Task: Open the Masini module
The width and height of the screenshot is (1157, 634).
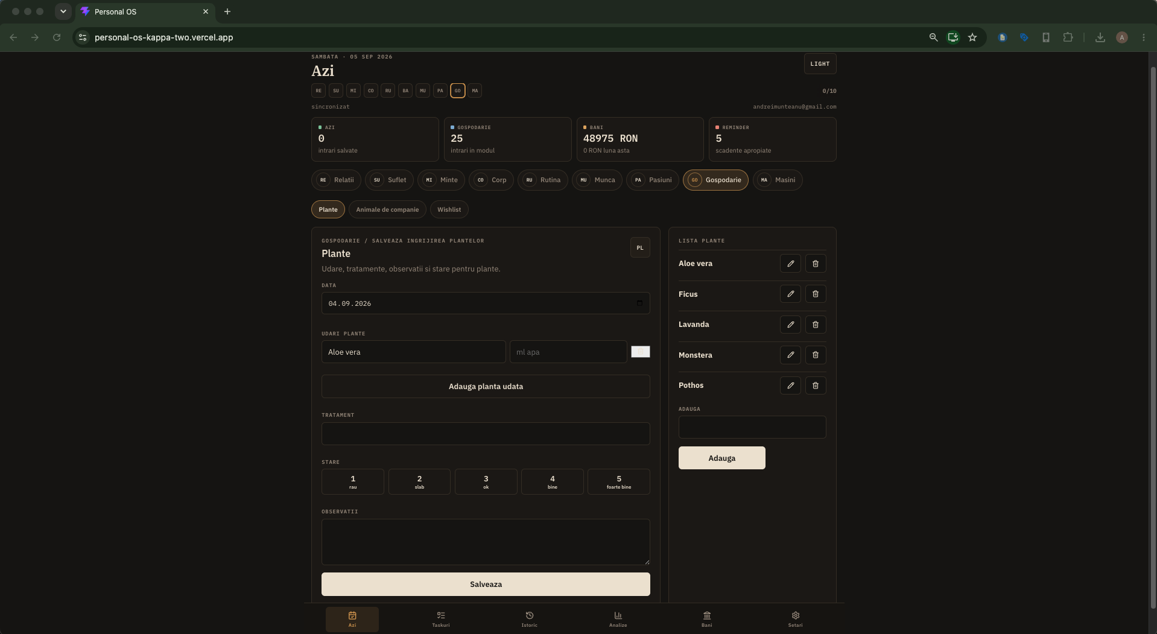Action: click(777, 180)
